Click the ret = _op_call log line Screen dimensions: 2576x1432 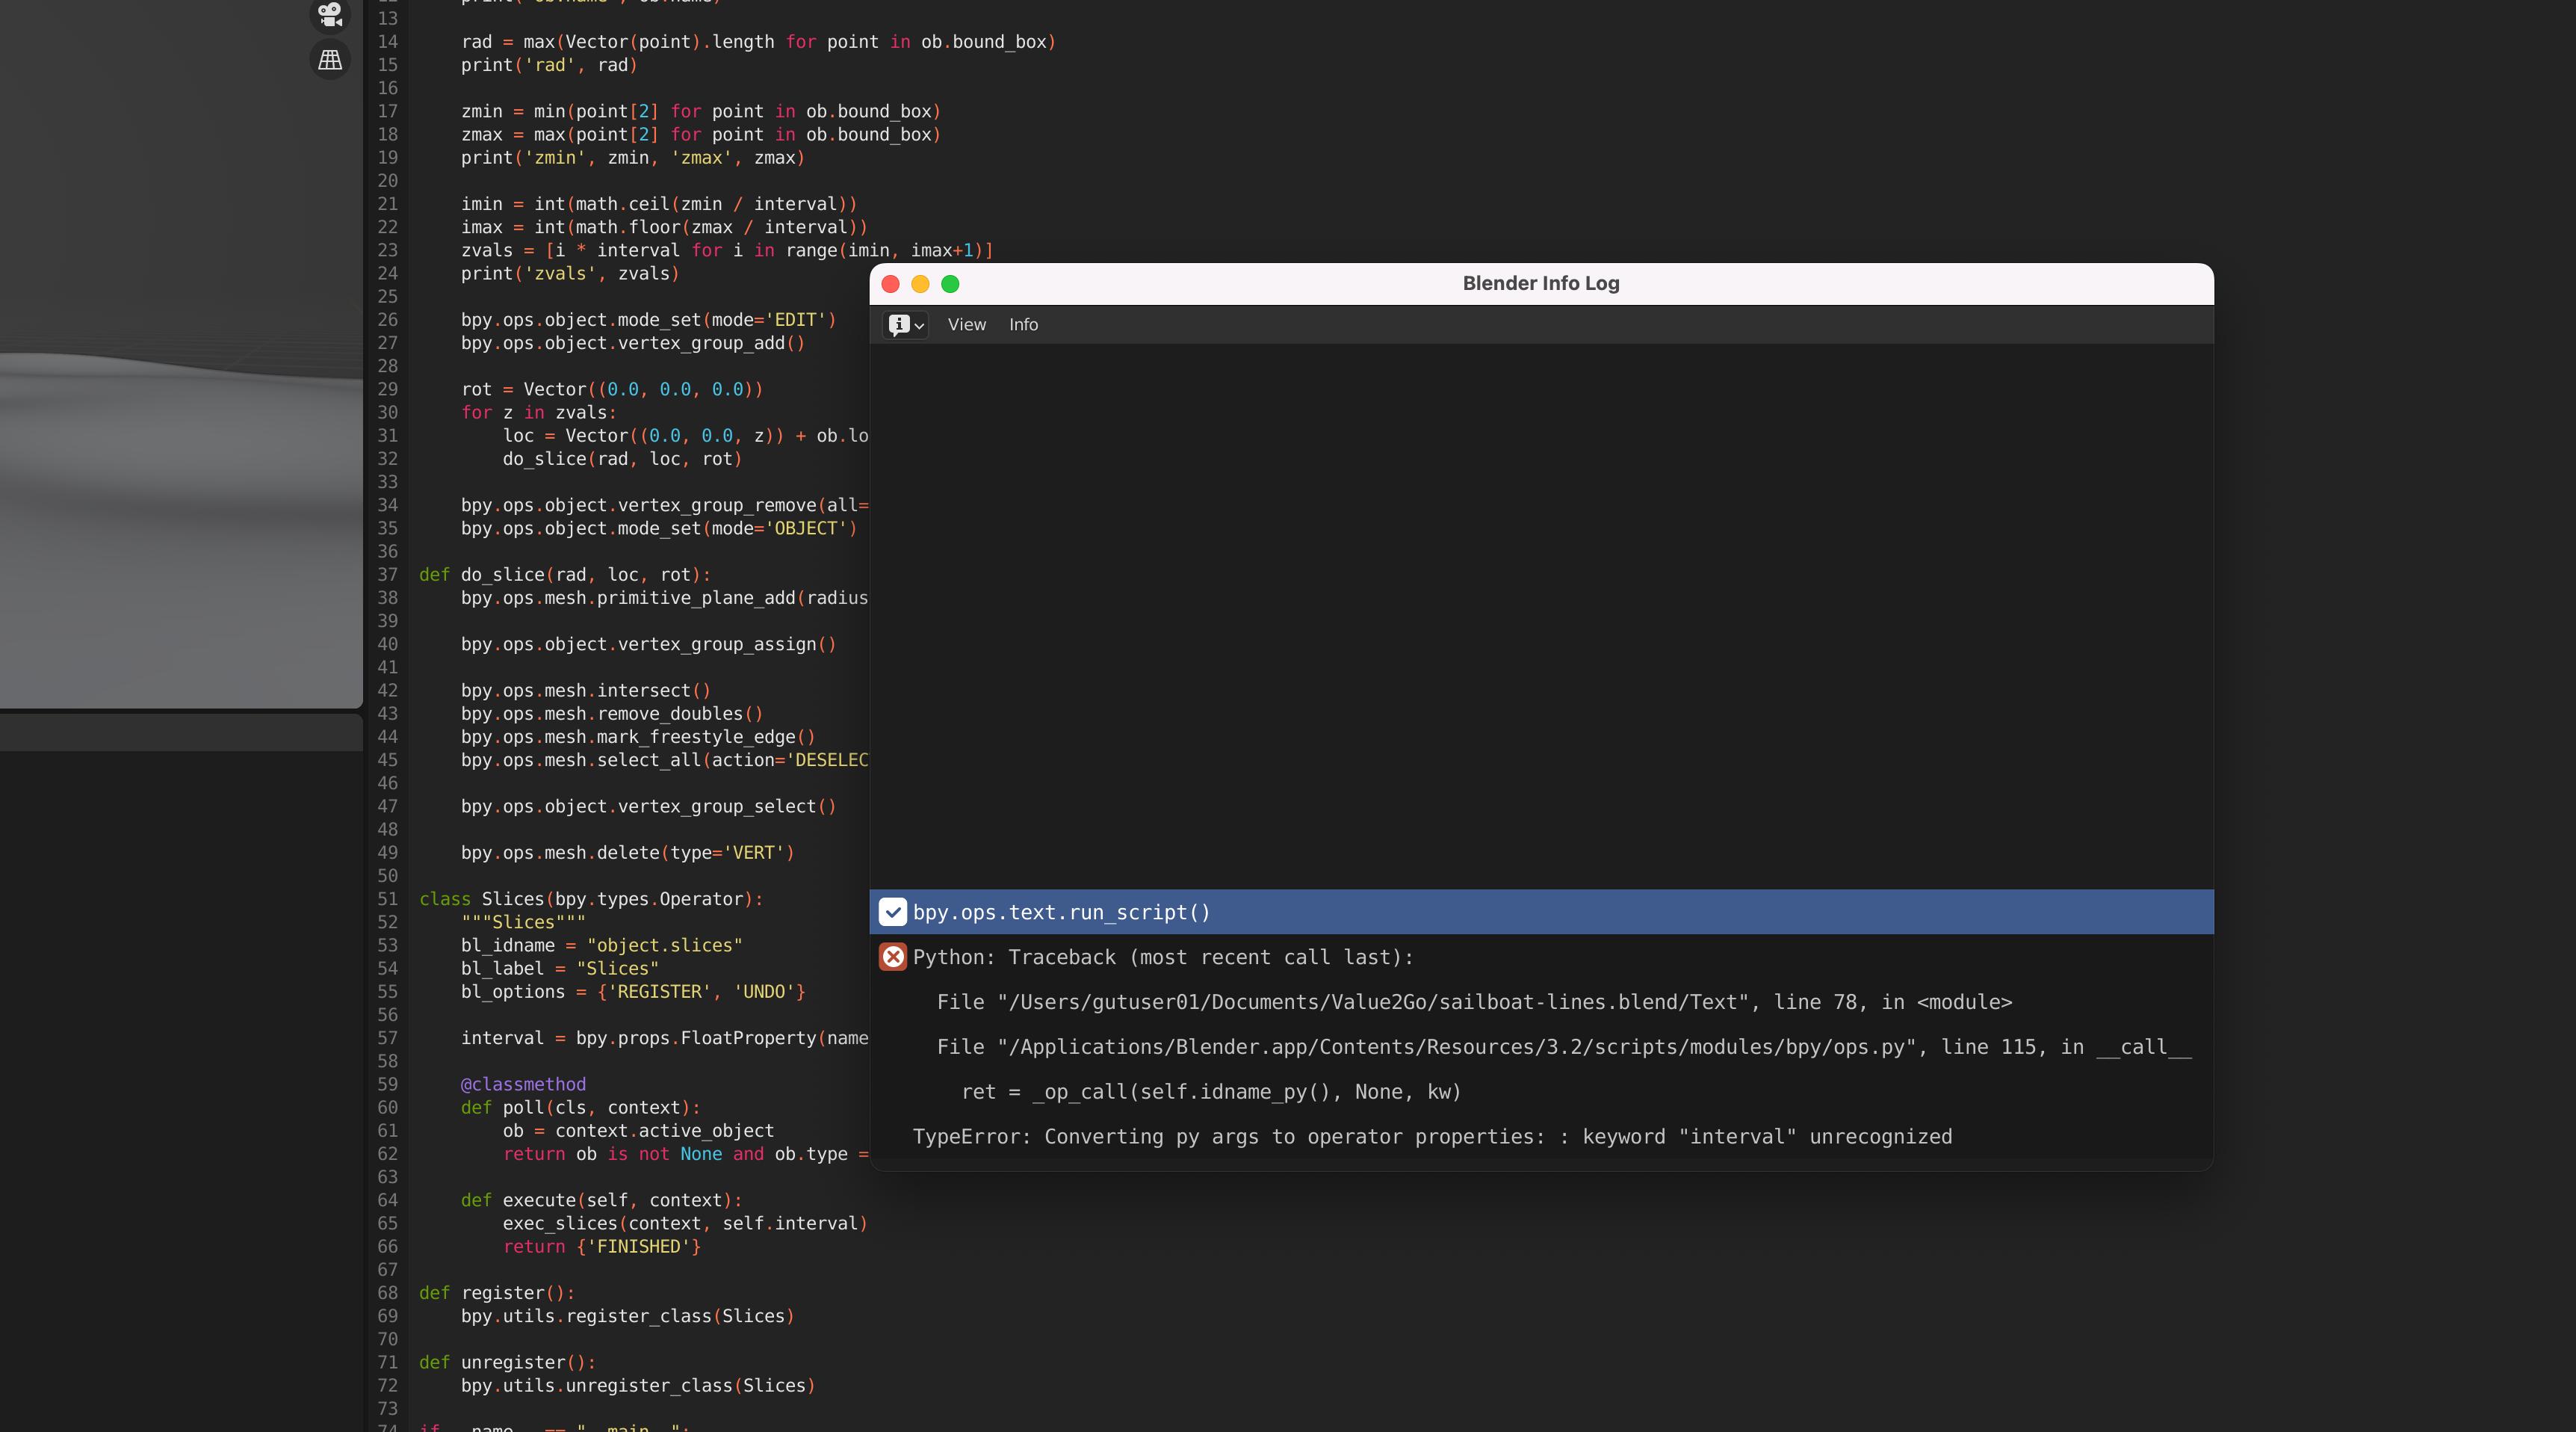click(x=1210, y=1092)
